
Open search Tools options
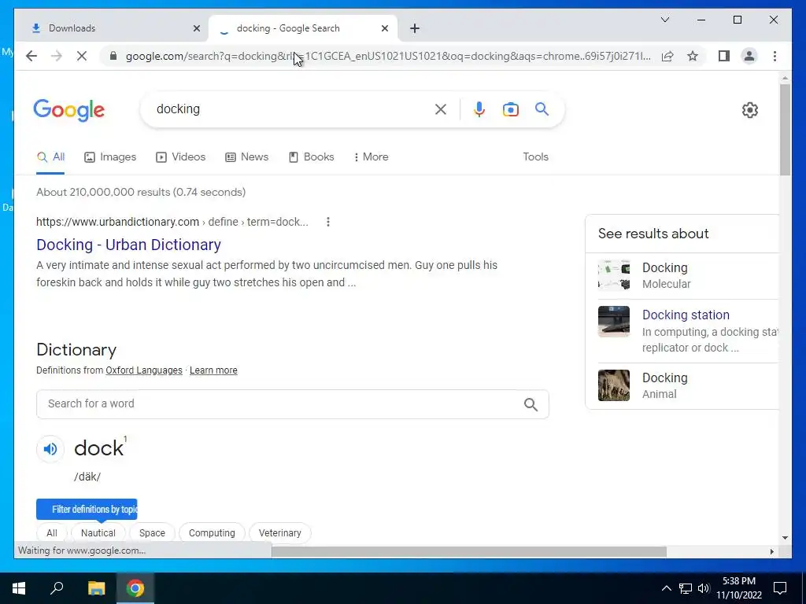[x=535, y=157]
